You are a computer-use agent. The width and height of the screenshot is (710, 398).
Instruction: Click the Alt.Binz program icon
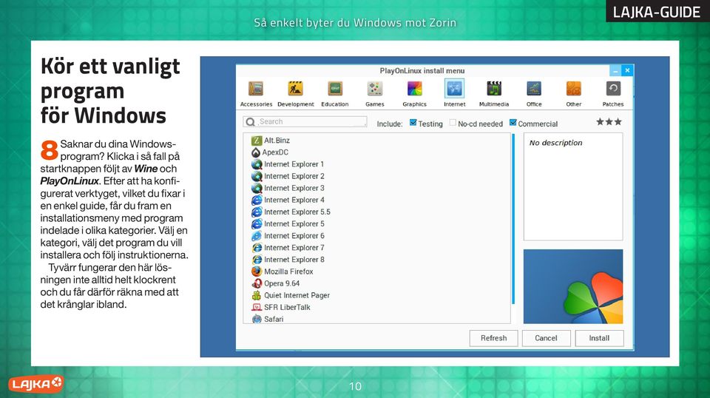coord(257,141)
